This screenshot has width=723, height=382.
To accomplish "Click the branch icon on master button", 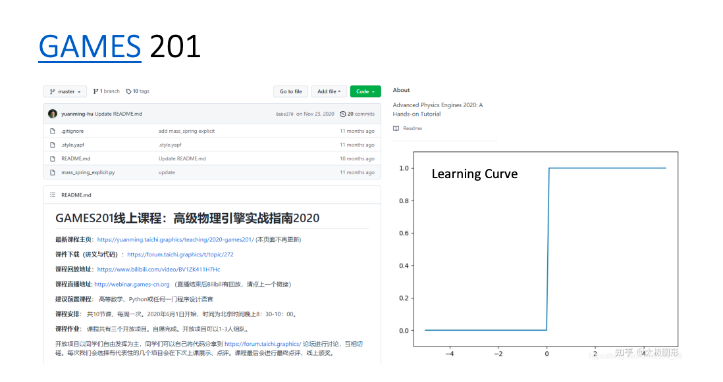I will click(x=53, y=91).
